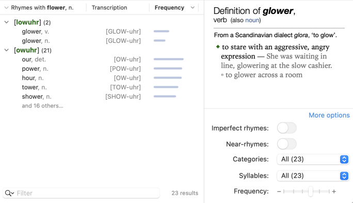Click the green diamond definition bullet

pos(218,46)
